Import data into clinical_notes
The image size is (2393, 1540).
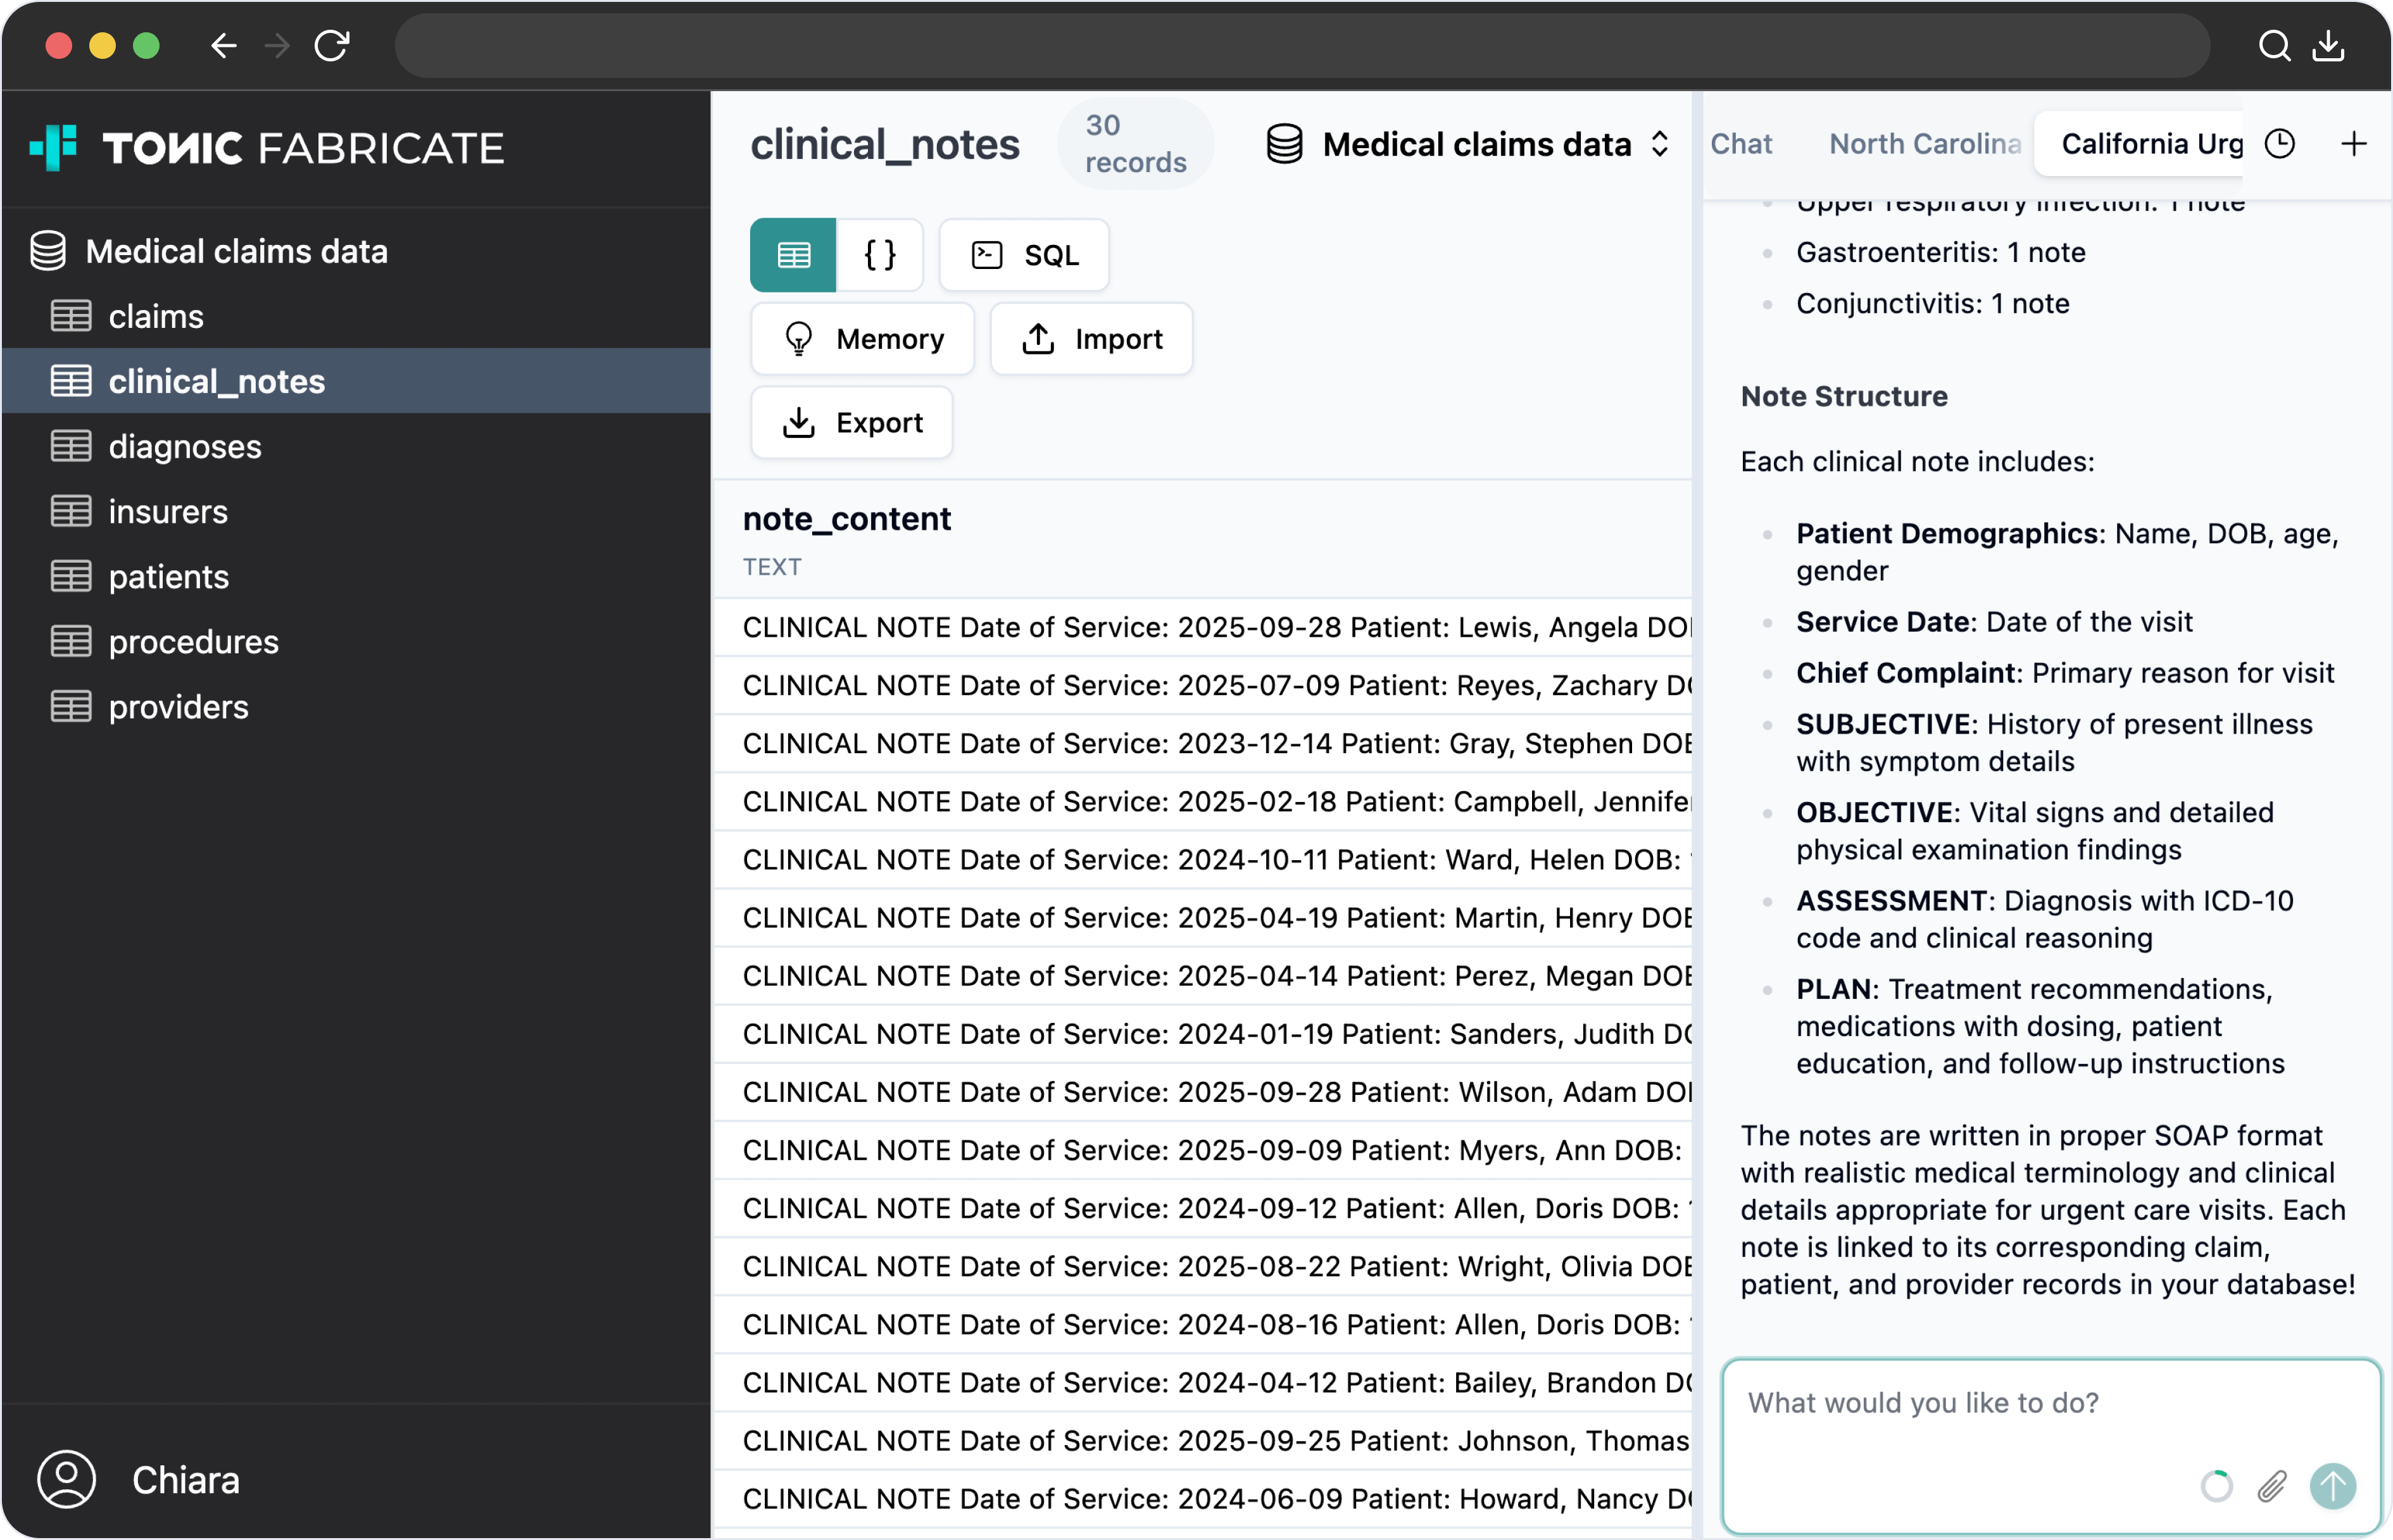click(x=1091, y=339)
